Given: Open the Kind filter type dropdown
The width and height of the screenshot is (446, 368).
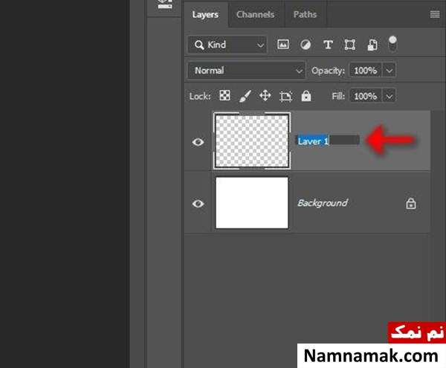Looking at the screenshot, I should 227,45.
